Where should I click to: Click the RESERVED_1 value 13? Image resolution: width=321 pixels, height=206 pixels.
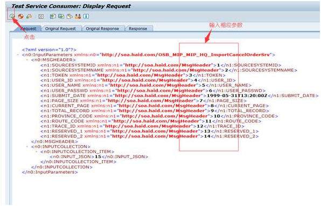click(x=207, y=131)
